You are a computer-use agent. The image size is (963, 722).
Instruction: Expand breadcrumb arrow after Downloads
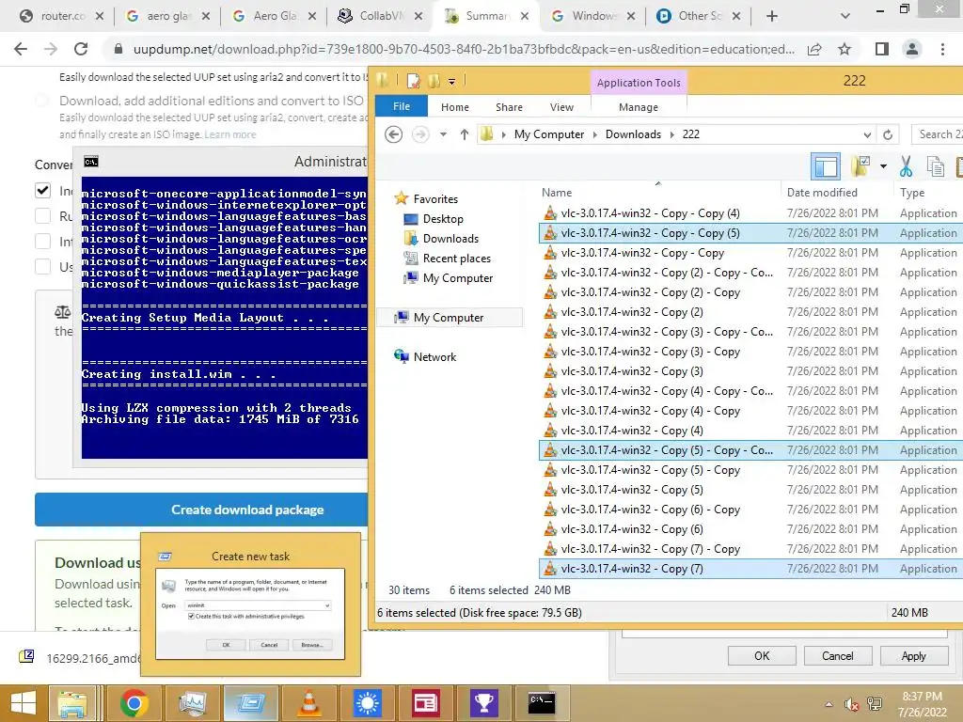point(671,134)
